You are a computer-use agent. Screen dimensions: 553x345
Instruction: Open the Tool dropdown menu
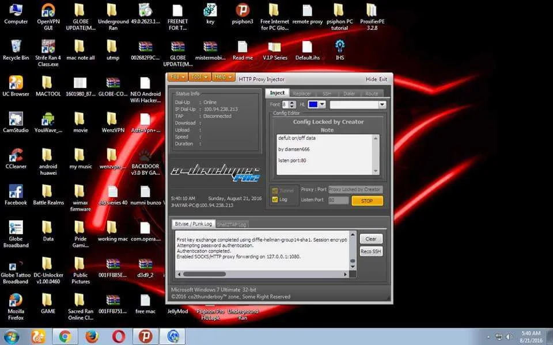click(x=200, y=76)
